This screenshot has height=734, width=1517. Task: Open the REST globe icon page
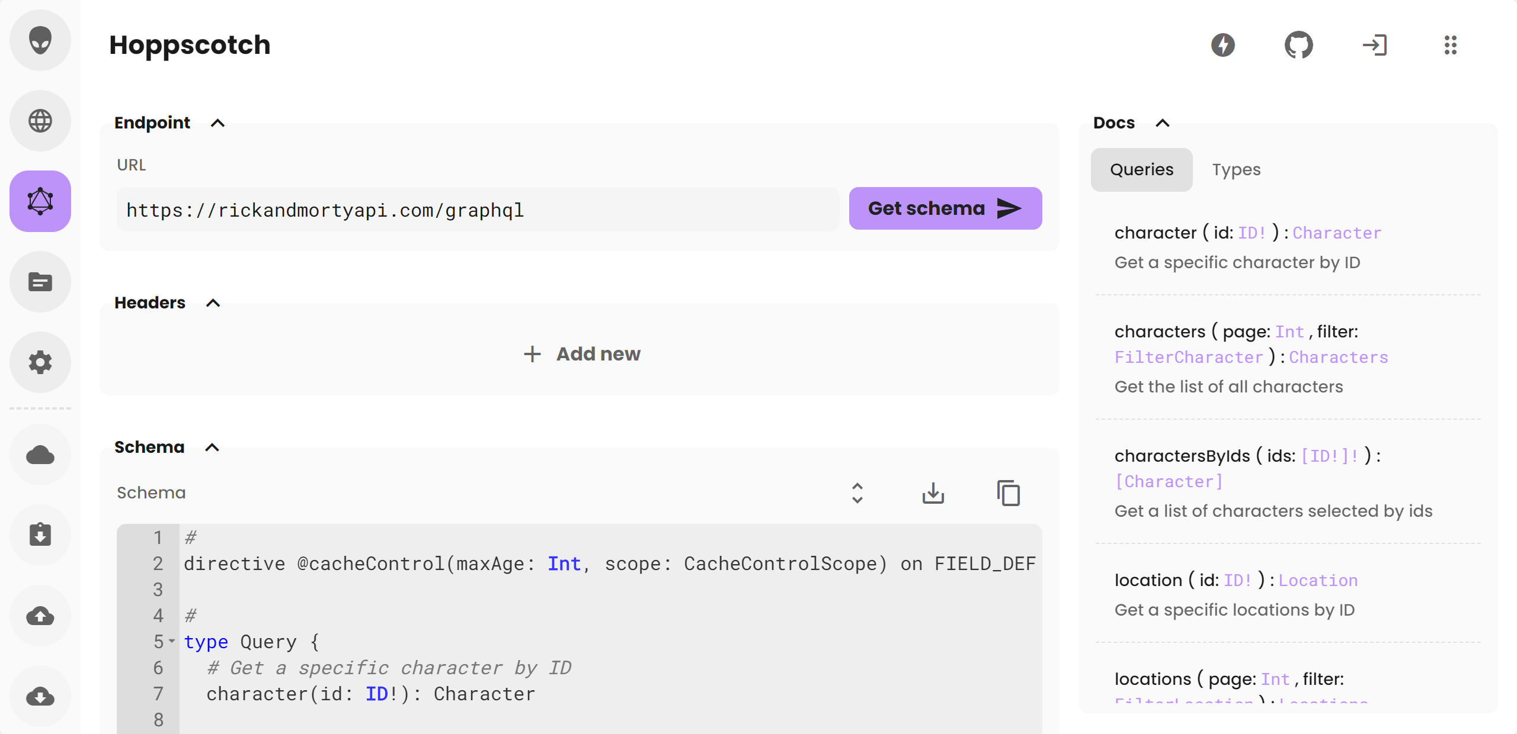(40, 121)
